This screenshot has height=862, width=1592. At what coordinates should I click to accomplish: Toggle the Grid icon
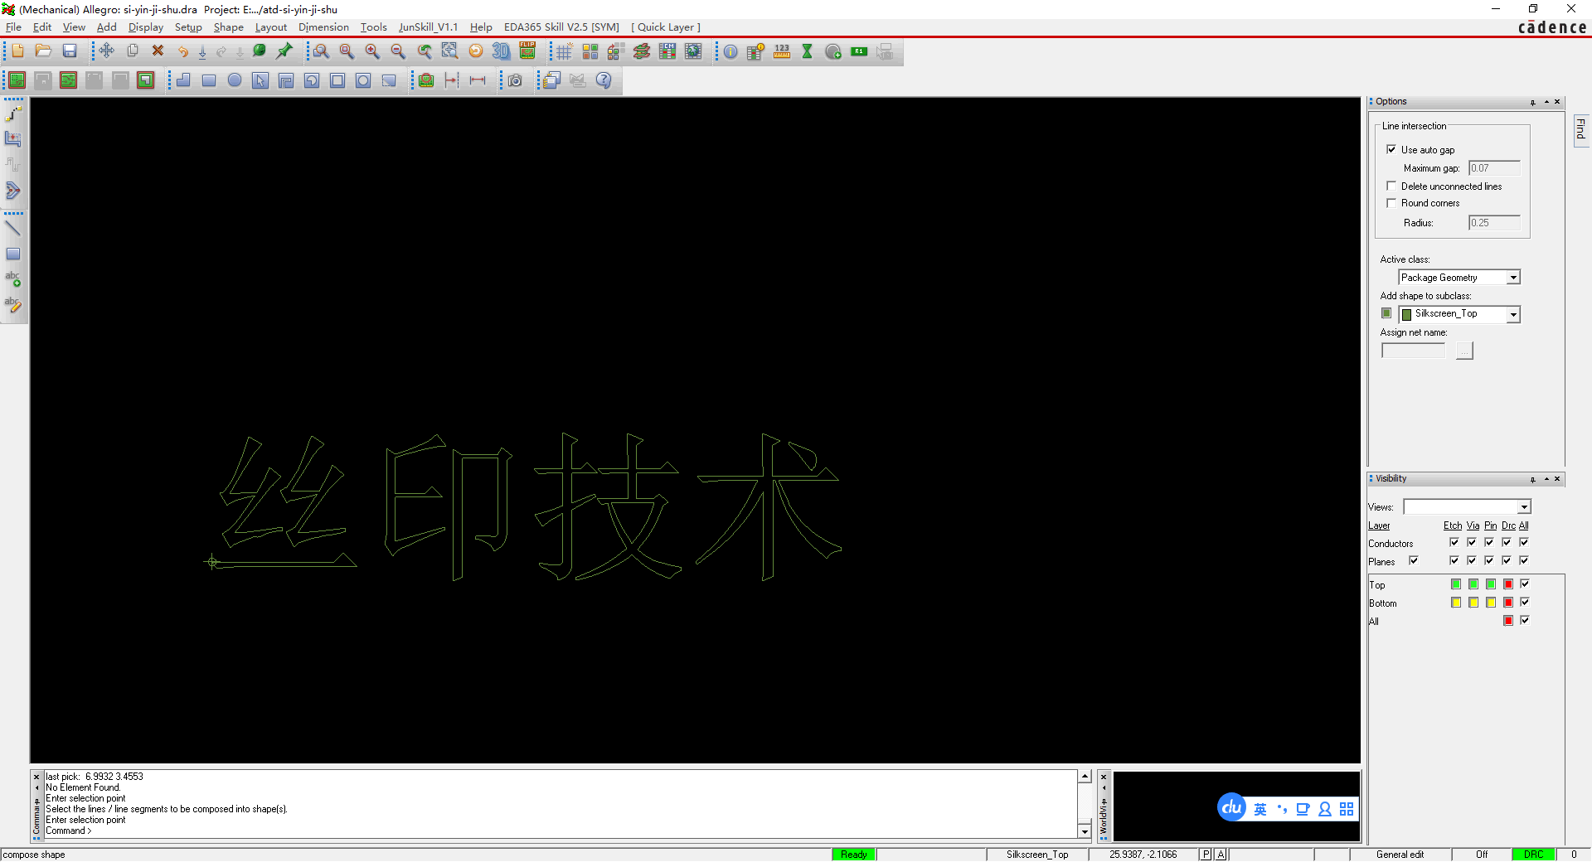pyautogui.click(x=565, y=51)
